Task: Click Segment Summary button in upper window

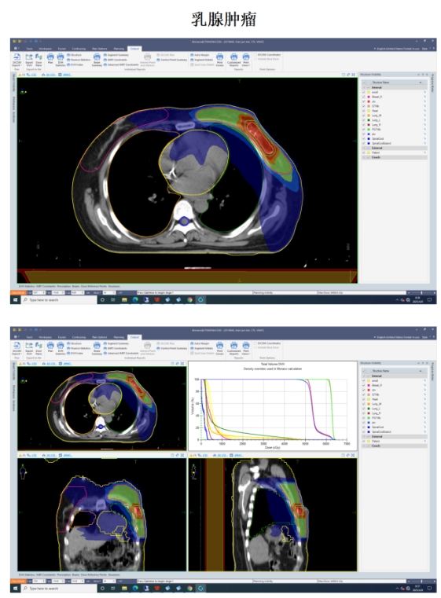Action: click(116, 55)
